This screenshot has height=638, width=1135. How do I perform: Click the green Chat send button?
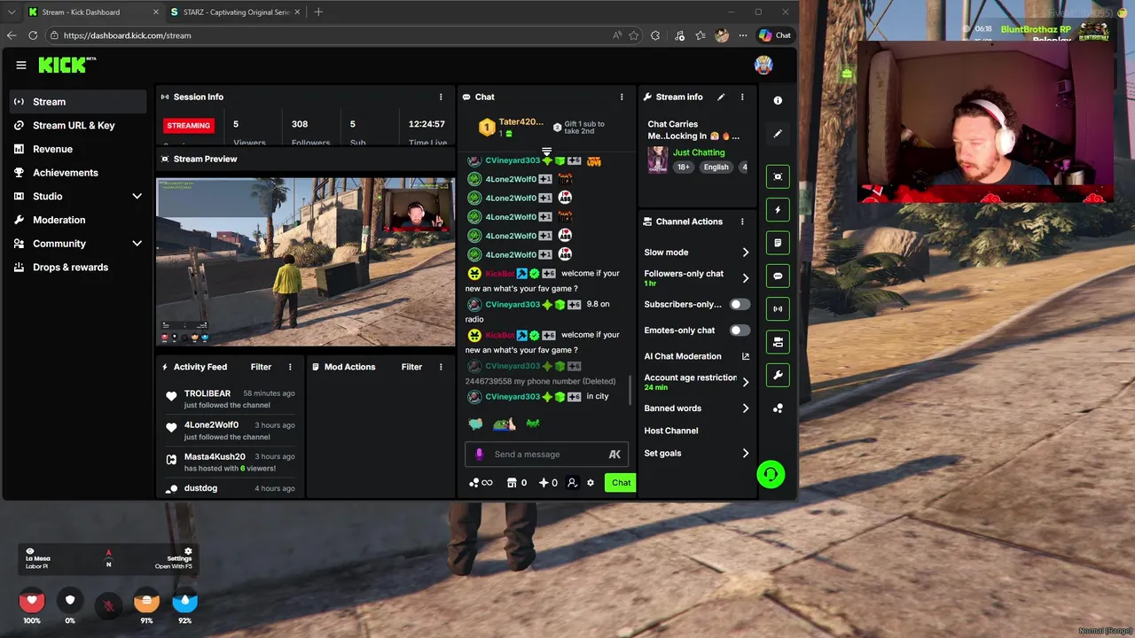click(x=621, y=483)
